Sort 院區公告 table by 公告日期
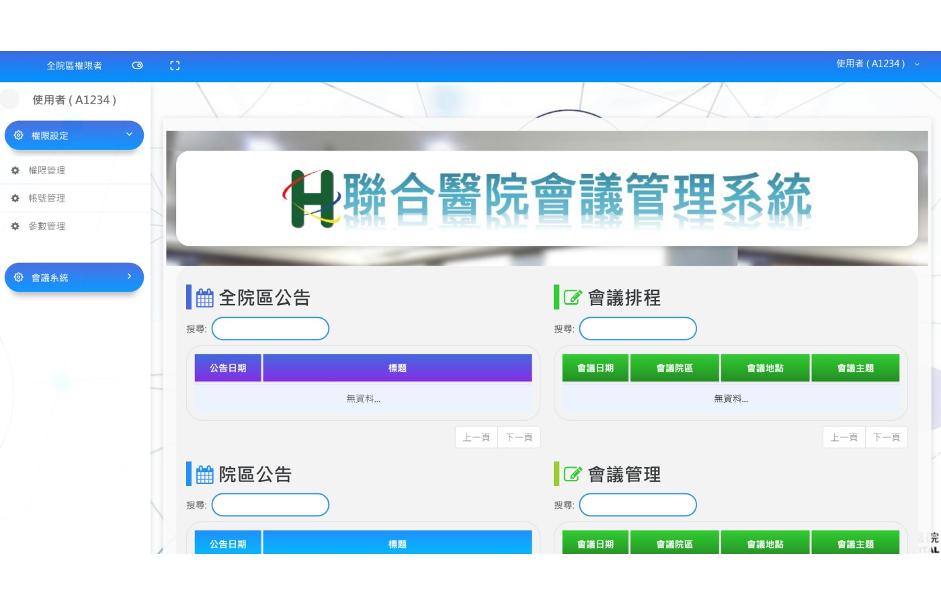 click(228, 542)
